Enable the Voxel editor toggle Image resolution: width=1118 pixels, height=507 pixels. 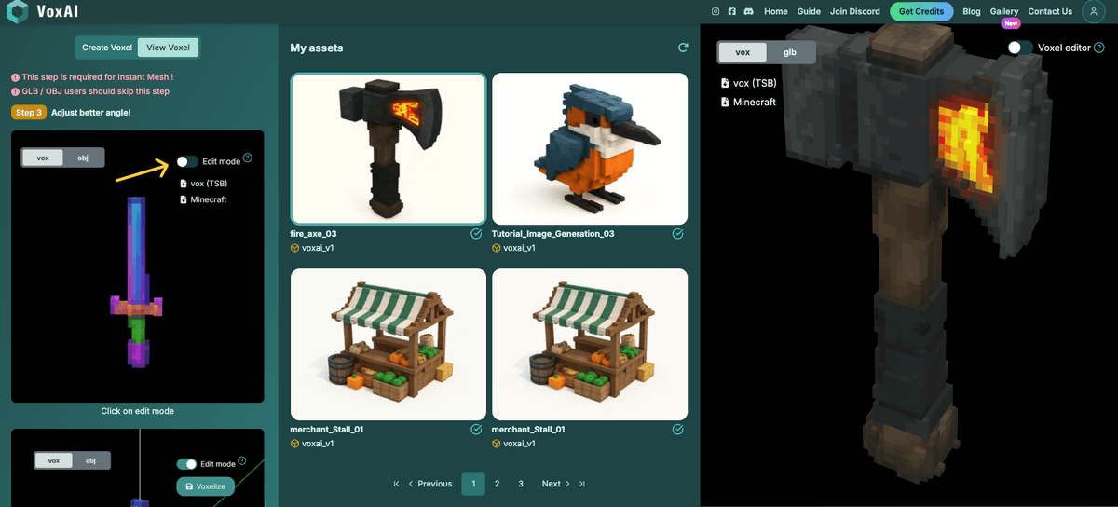pos(1019,48)
